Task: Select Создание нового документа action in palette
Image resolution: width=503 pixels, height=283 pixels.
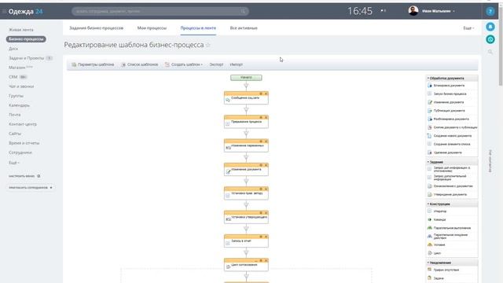Action: pos(452,136)
